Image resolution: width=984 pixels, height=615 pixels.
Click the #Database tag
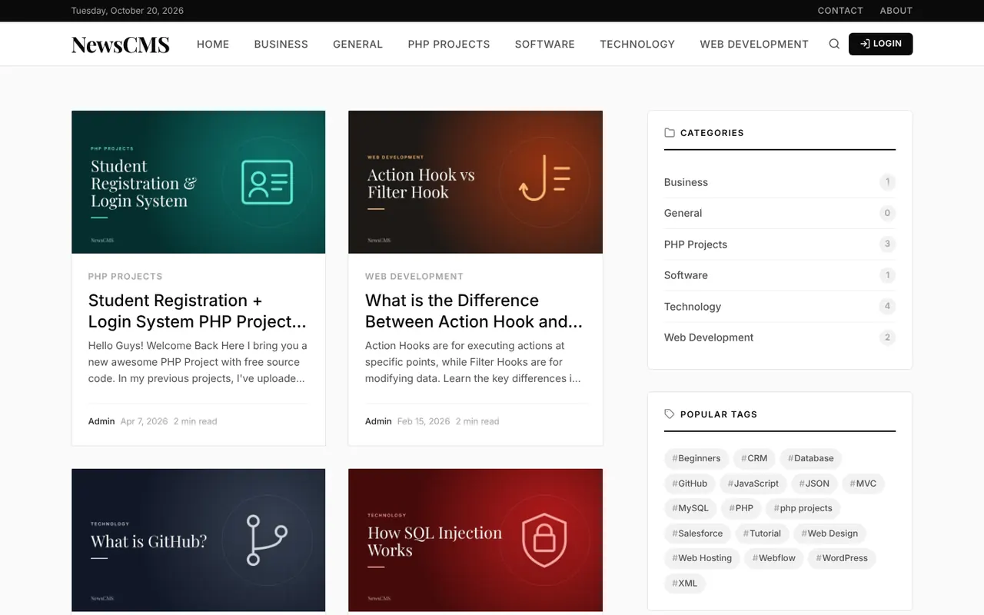coord(811,458)
